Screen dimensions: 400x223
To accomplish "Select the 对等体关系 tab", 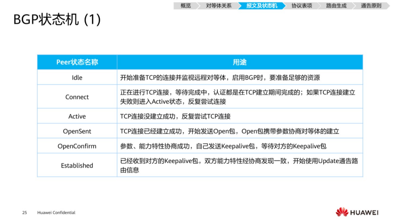I will click(x=219, y=6).
